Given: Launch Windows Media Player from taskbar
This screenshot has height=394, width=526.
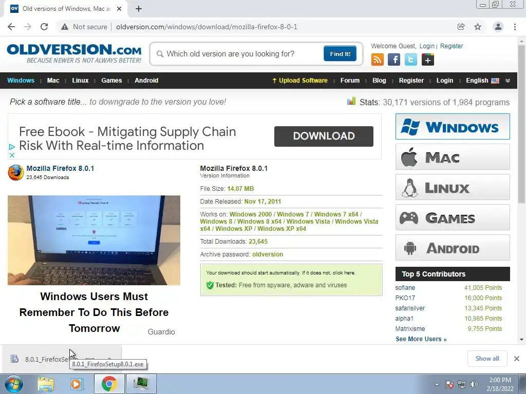Looking at the screenshot, I should tap(77, 384).
